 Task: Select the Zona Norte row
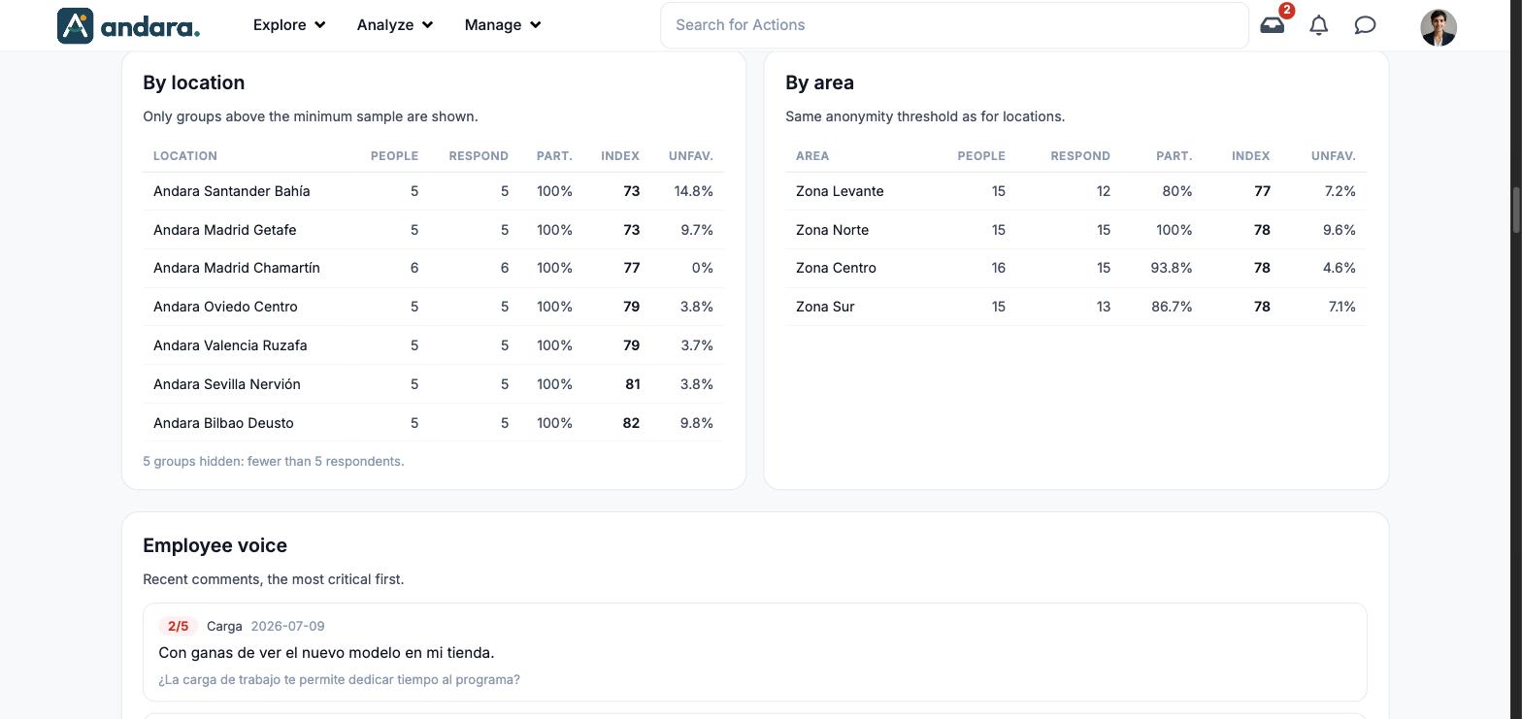[1075, 230]
